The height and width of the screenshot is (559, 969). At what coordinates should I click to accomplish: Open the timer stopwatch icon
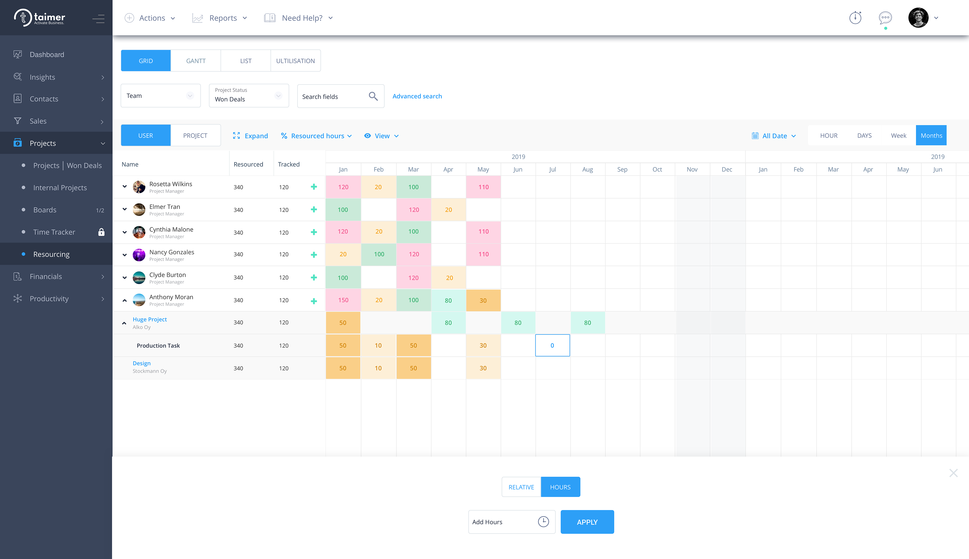(x=855, y=18)
